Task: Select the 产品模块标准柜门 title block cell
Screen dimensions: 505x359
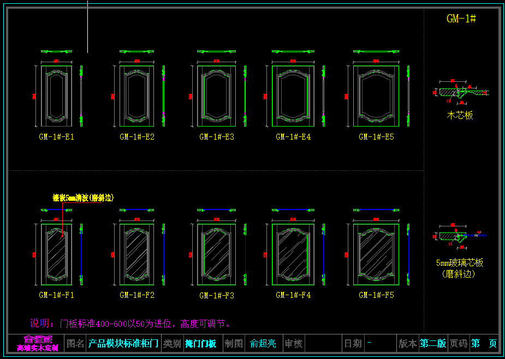Action: 123,344
